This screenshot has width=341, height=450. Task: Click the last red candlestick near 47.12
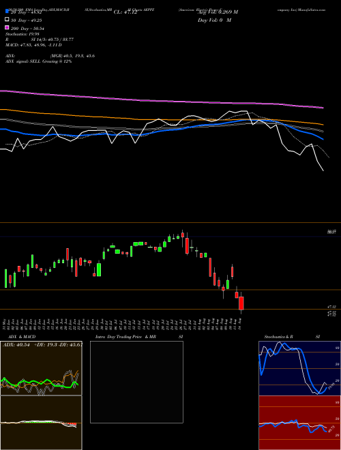(x=241, y=303)
